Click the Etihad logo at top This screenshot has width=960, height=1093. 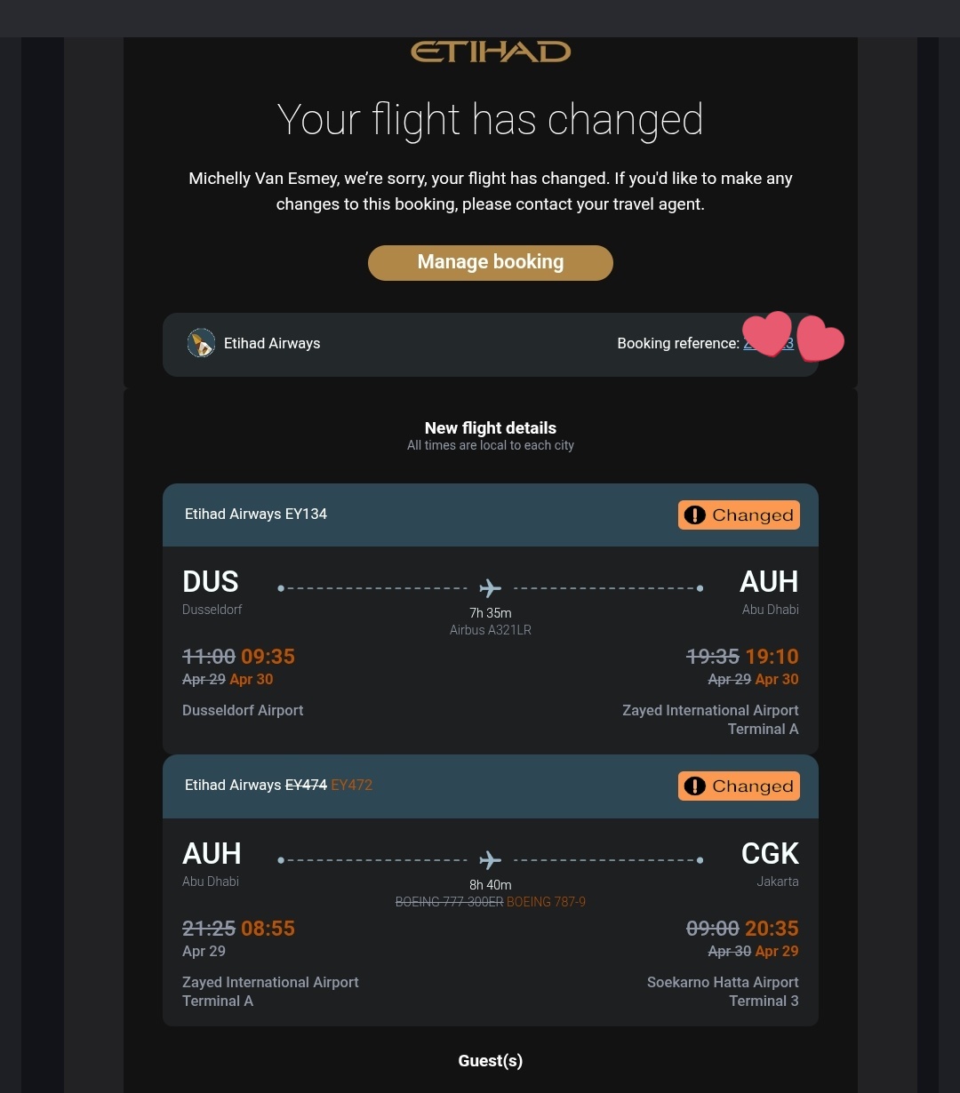(491, 52)
